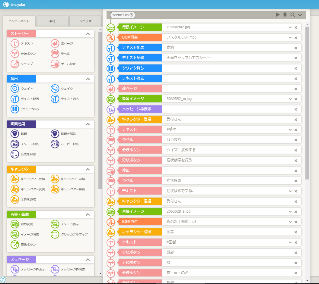Collapse the 背景・画像 section
The width and height of the screenshot is (319, 284).
click(88, 214)
